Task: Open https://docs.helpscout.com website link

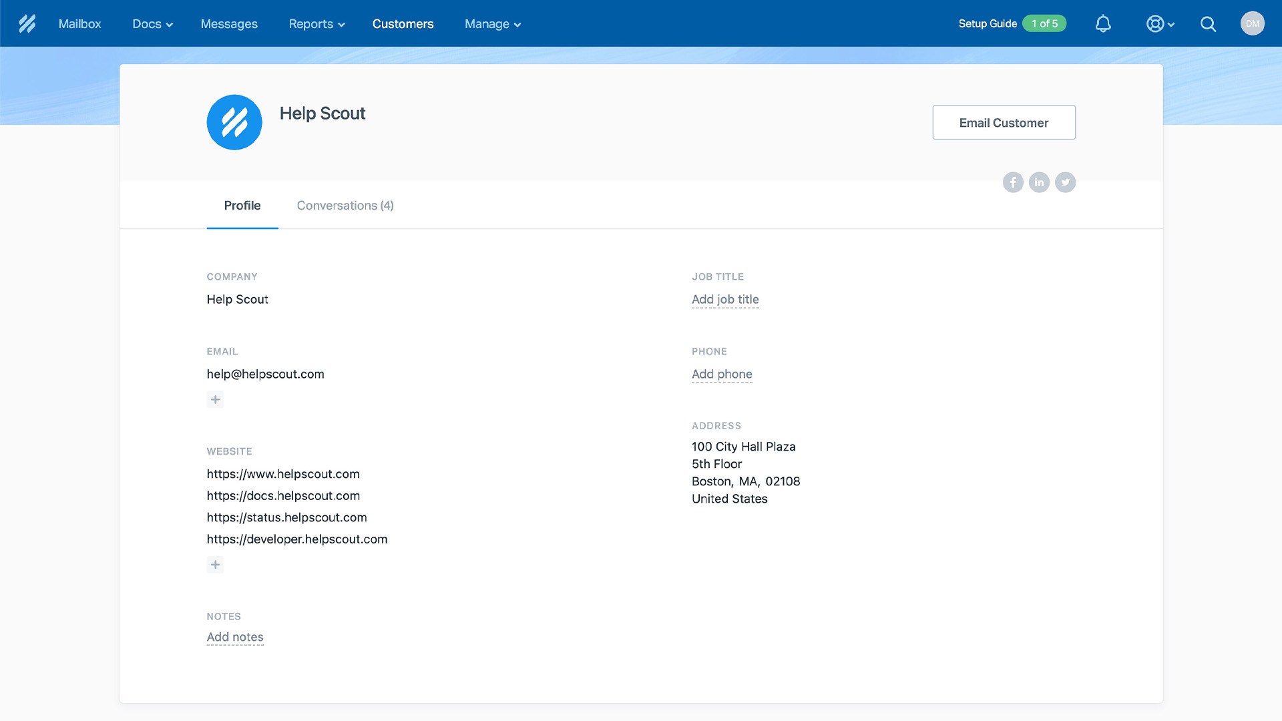Action: [x=283, y=496]
